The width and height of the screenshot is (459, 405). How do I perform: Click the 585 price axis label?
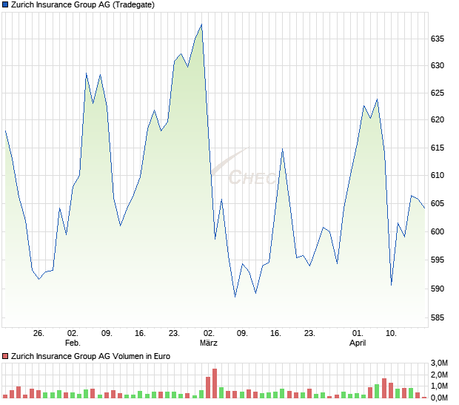(437, 317)
